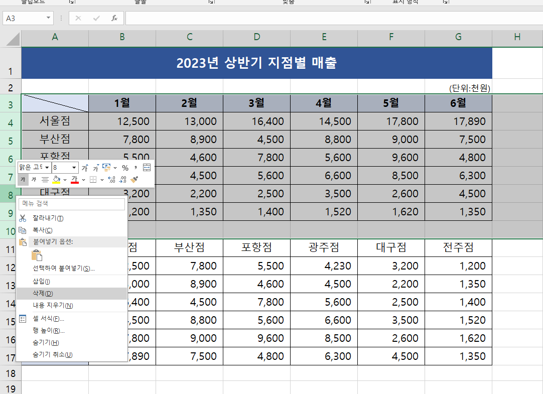The width and height of the screenshot is (543, 394).
Task: Click the Enter checkmark in formula bar
Action: (96, 18)
